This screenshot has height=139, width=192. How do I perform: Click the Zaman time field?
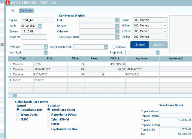pos(32,31)
